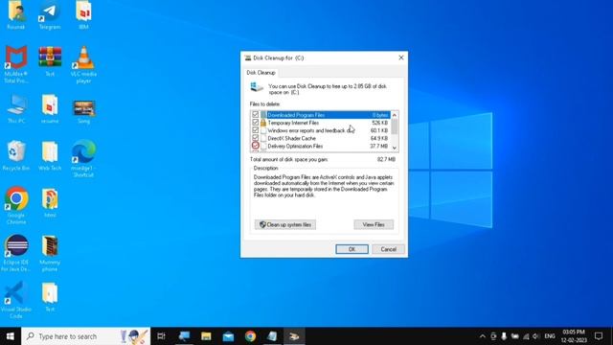Click the network tray icon
Screen dimensions: 613x345
[526, 336]
